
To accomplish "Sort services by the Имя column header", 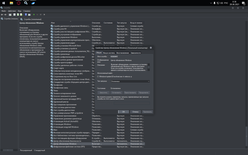I will (x=71, y=23).
